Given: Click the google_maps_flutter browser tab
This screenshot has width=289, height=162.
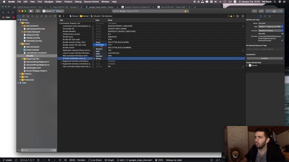Looking at the screenshot, I should click(x=101, y=7).
